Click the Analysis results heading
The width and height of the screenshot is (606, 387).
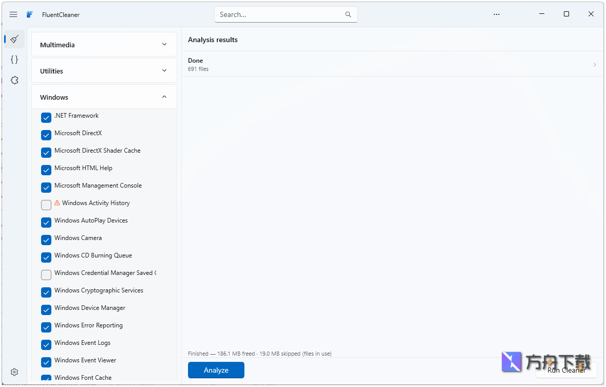click(213, 40)
